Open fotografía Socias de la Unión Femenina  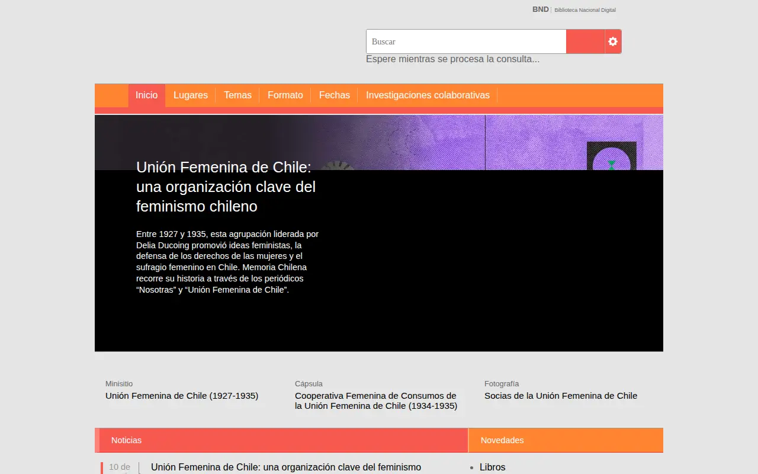(x=561, y=396)
